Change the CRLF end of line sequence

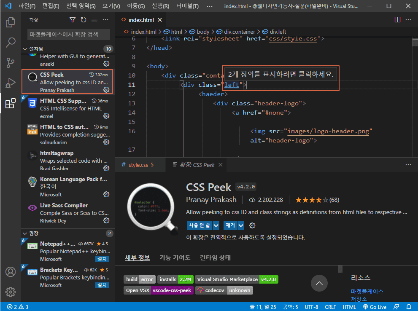pos(330,307)
